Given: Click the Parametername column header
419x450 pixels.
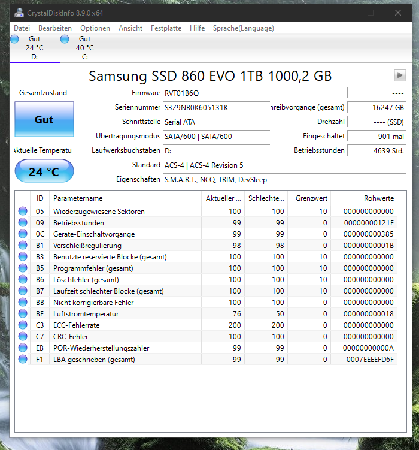Looking at the screenshot, I should [x=125, y=198].
